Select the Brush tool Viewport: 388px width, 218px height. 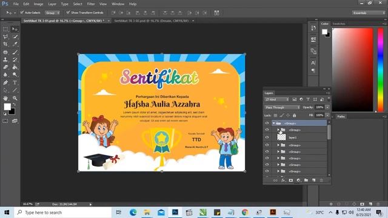pyautogui.click(x=15, y=52)
